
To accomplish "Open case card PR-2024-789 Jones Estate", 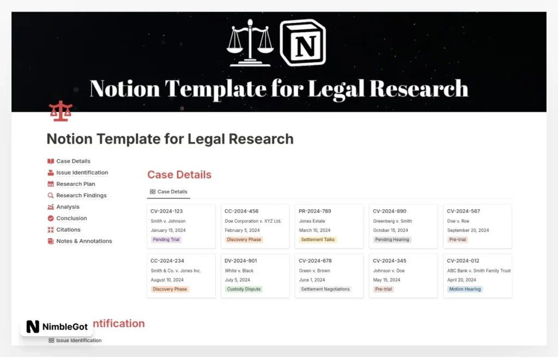I will click(x=329, y=225).
